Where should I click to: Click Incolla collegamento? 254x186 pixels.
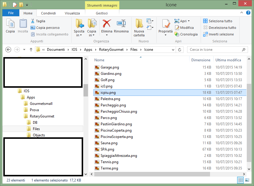tap(50, 34)
